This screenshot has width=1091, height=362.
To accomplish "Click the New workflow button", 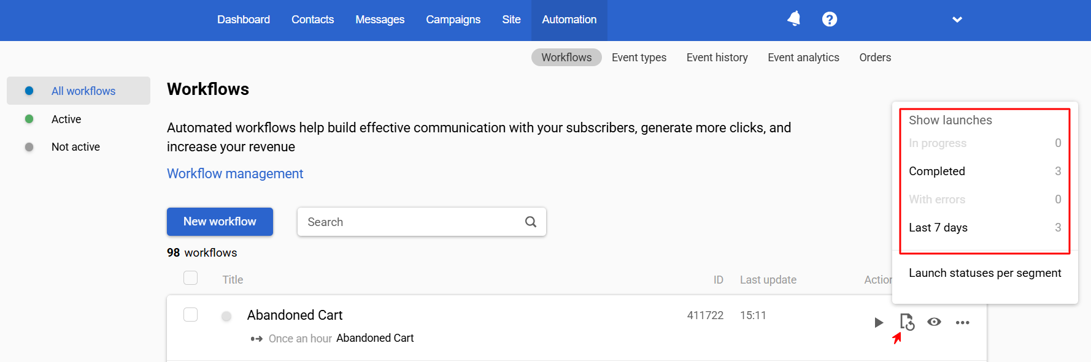I will pos(220,222).
